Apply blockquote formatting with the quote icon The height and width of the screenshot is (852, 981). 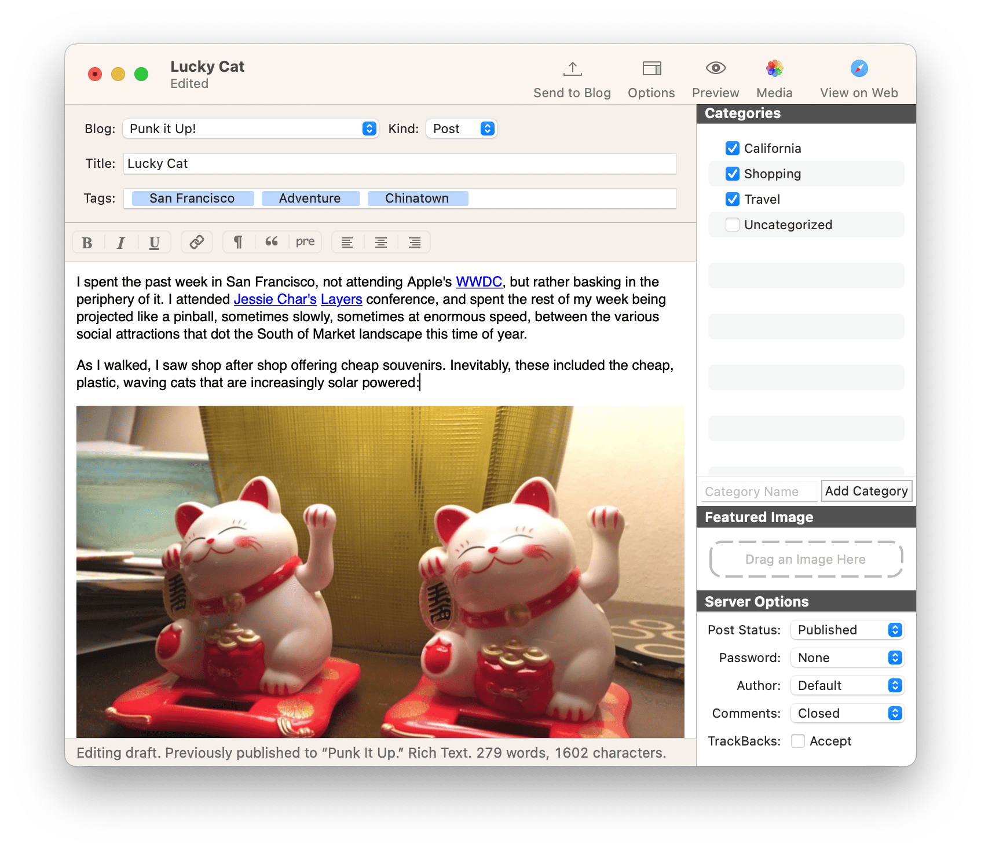tap(271, 242)
